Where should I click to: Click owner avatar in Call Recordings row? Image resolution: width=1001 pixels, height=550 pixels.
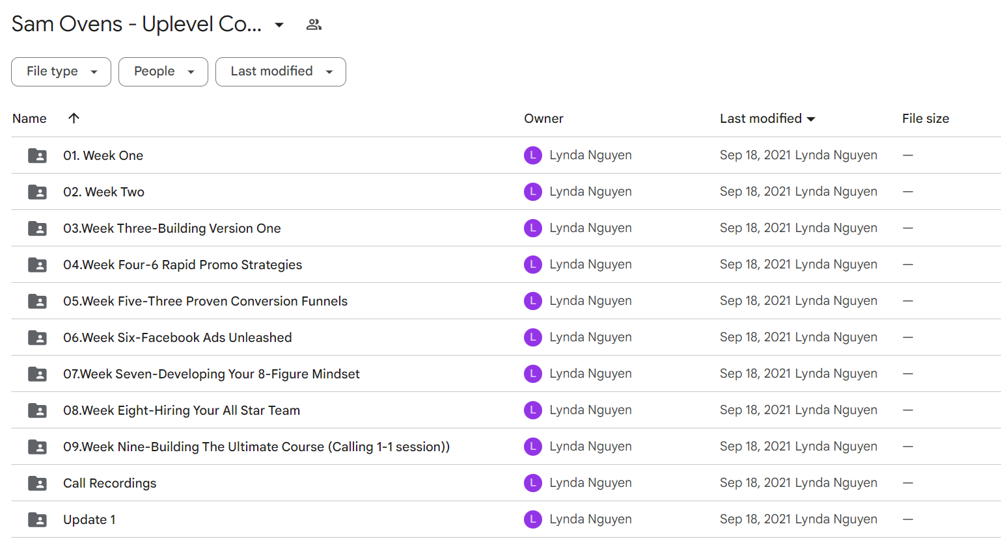click(533, 483)
